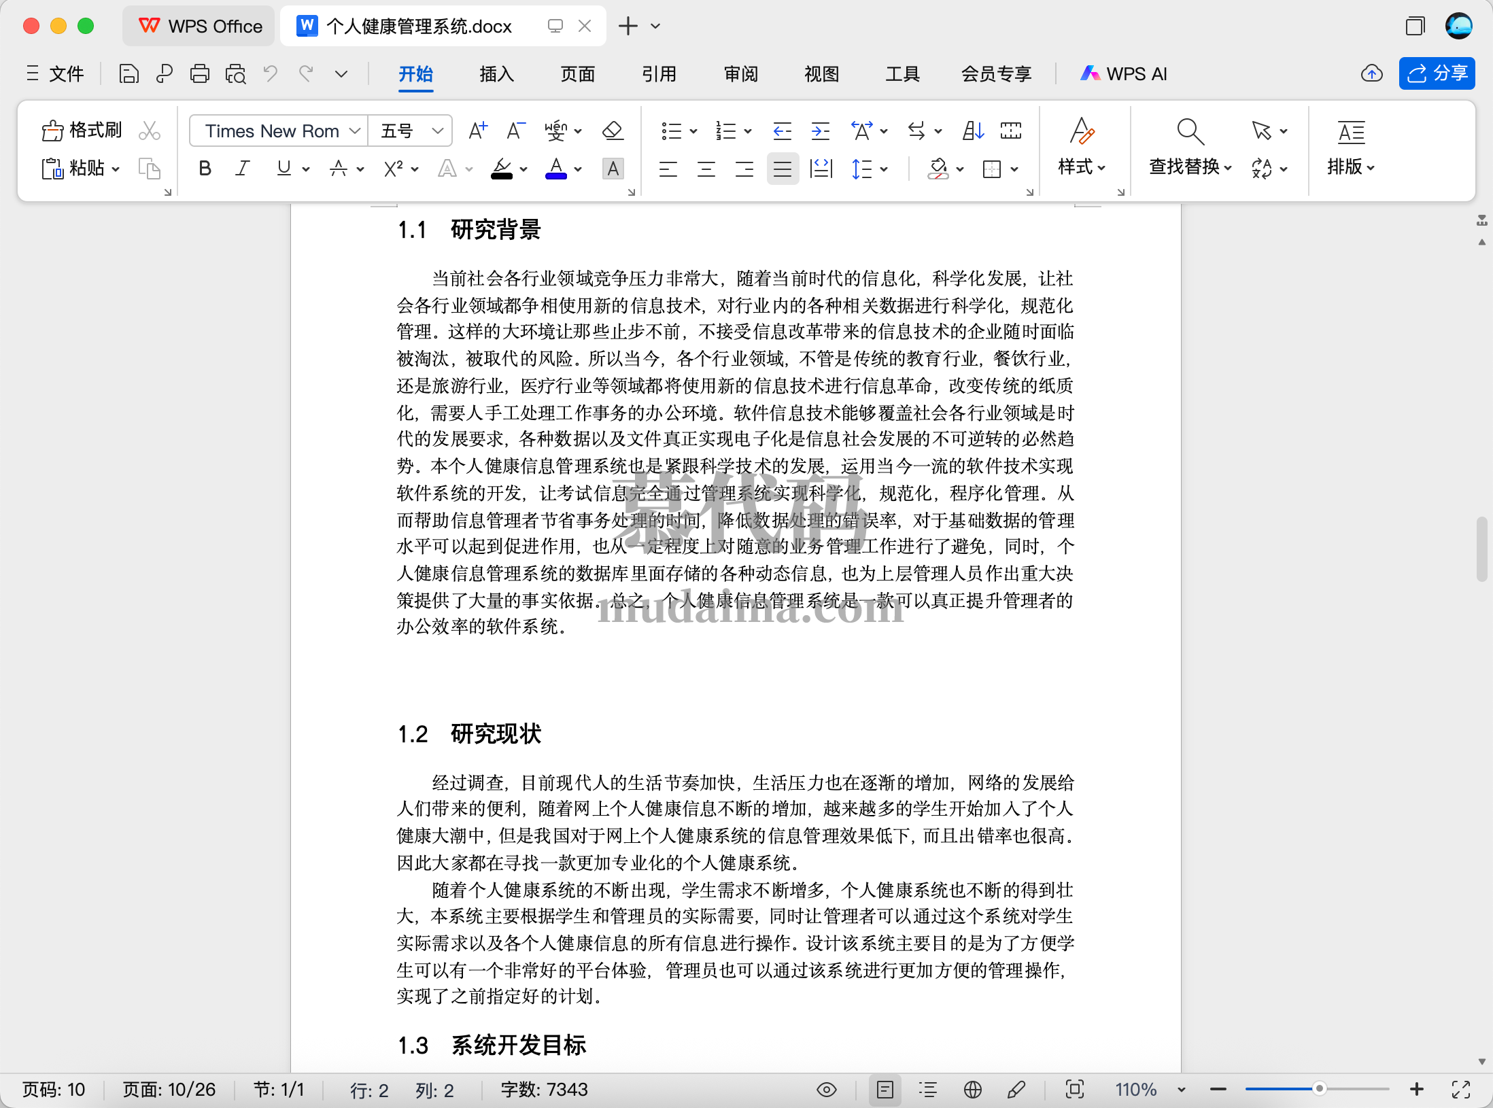Toggle justified paragraph alignment
Screen dimensions: 1493x1108
click(783, 169)
